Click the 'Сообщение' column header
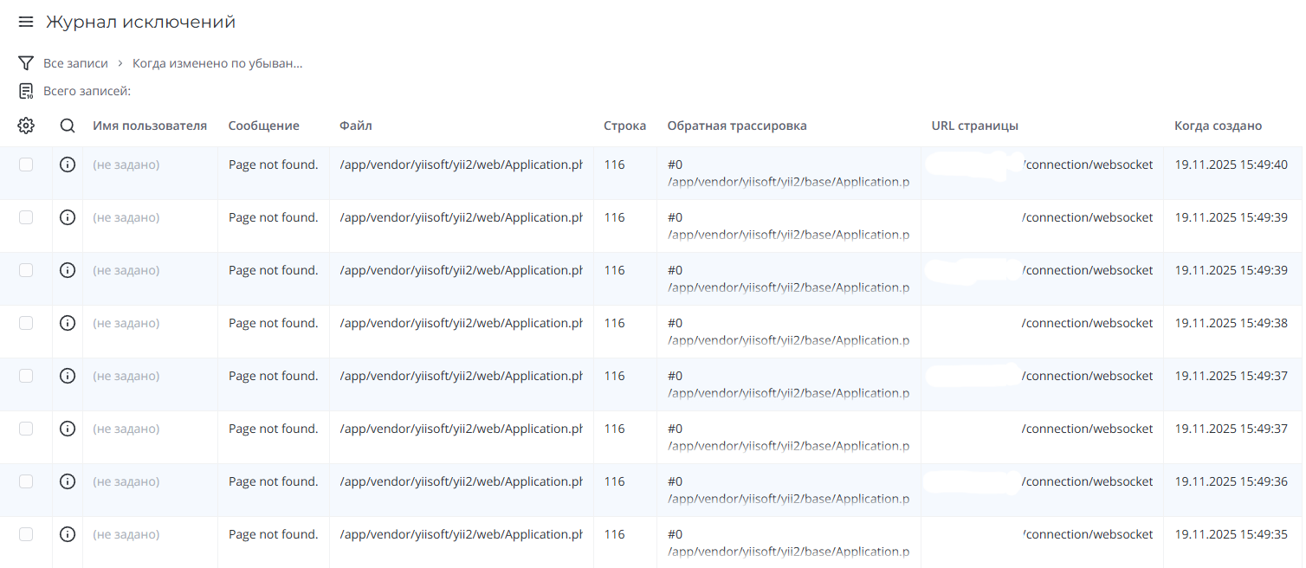Viewport: 1306px width, 568px height. [263, 126]
